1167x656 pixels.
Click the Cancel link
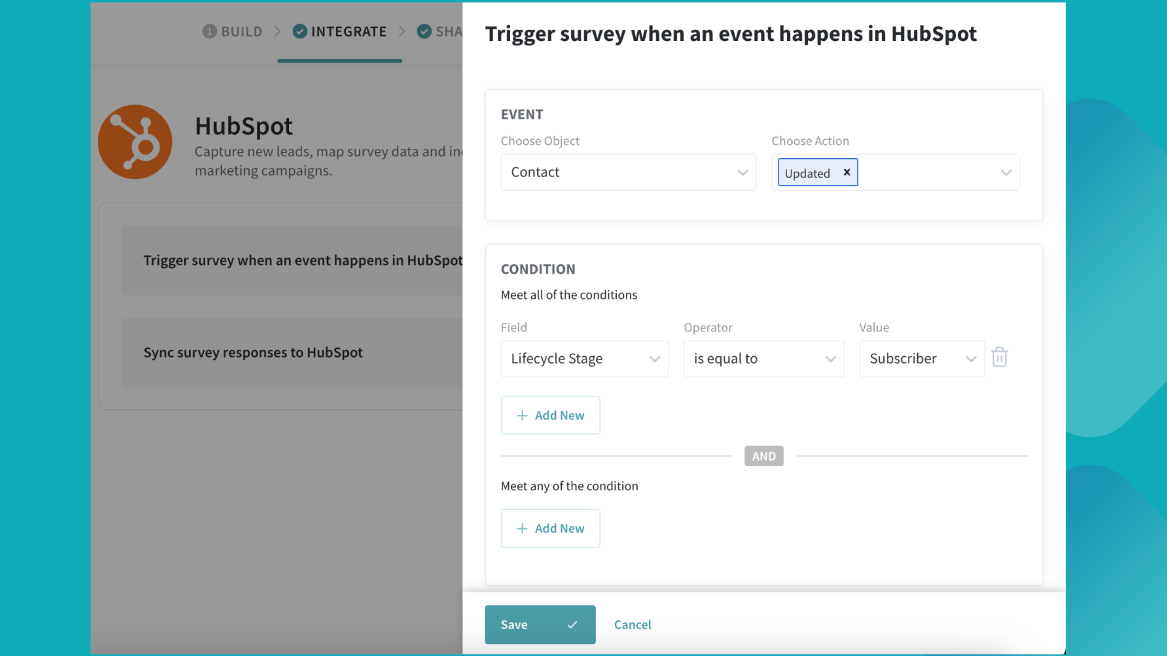click(x=632, y=625)
